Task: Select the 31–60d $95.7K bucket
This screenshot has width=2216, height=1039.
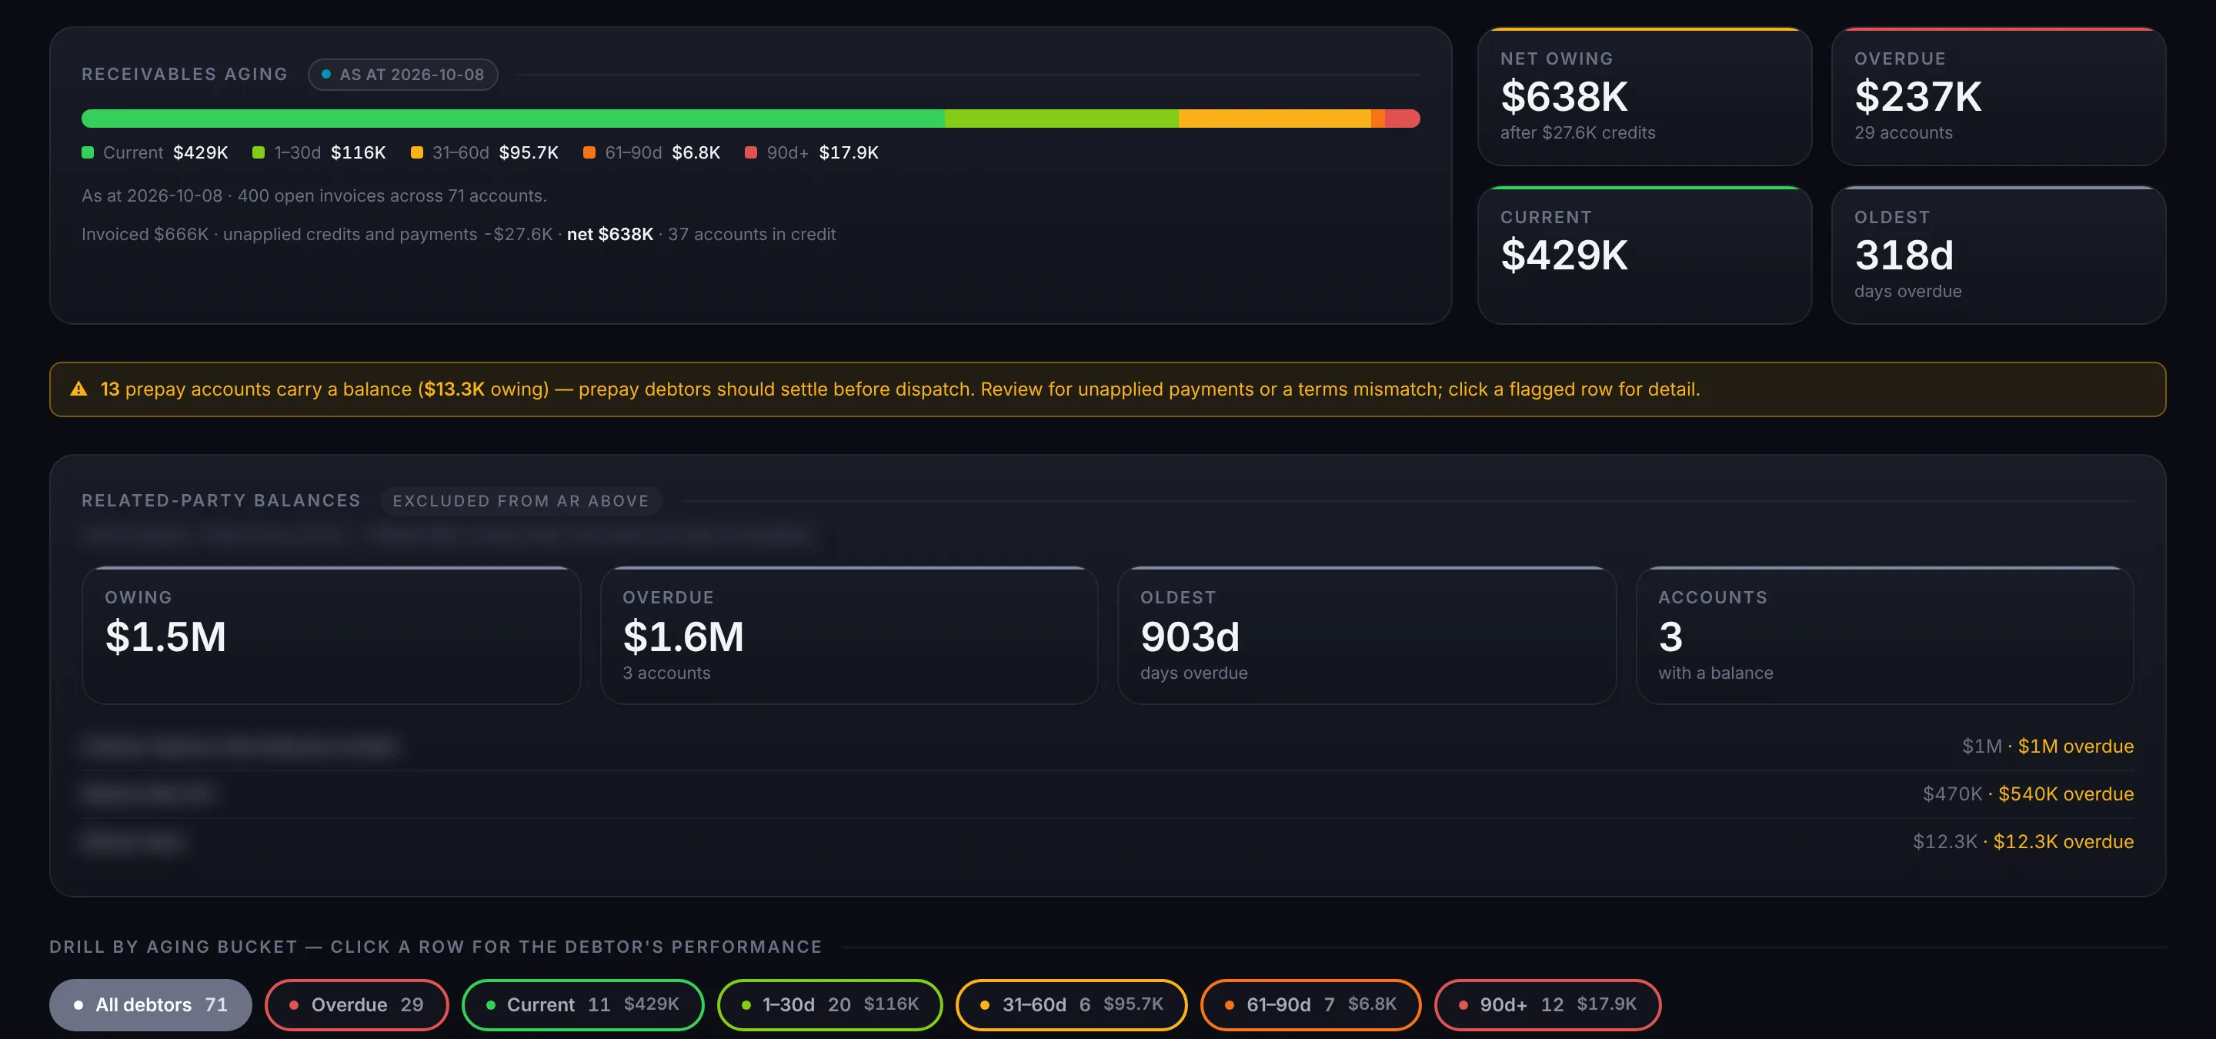Action: [1071, 1004]
